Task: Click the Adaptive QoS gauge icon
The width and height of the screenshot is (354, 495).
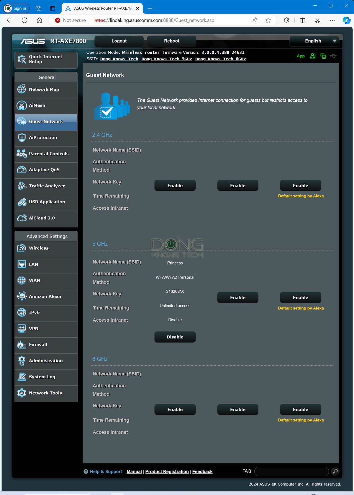Action: [22, 170]
